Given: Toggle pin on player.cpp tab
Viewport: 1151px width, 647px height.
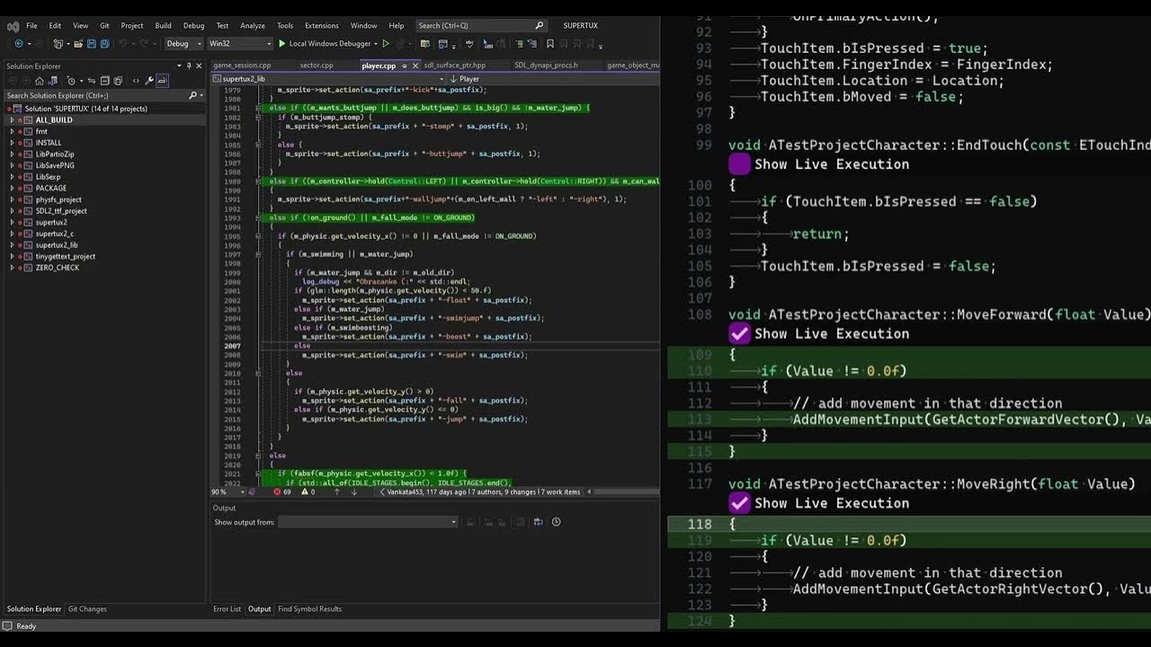Looking at the screenshot, I should point(405,66).
